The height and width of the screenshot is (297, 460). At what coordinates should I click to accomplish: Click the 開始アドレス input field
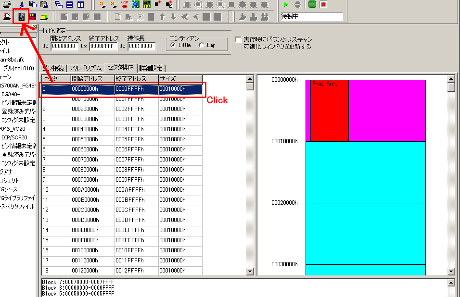pyautogui.click(x=64, y=47)
